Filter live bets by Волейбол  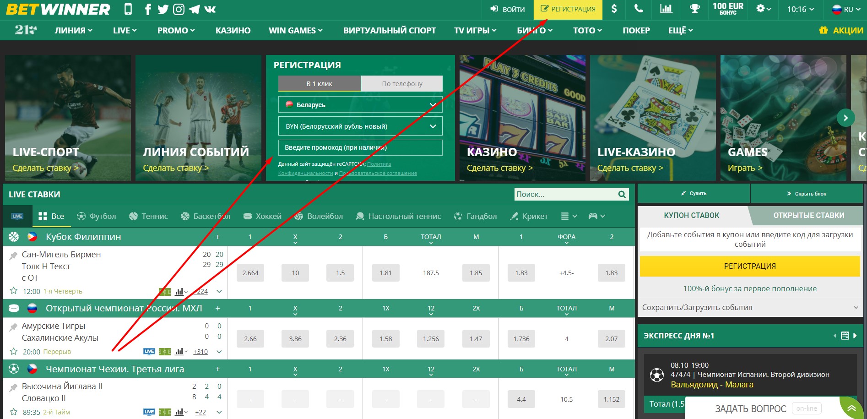[319, 216]
